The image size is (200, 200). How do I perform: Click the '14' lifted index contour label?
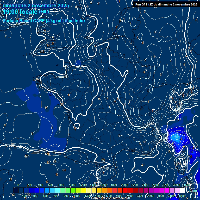pyautogui.click(x=48, y=45)
